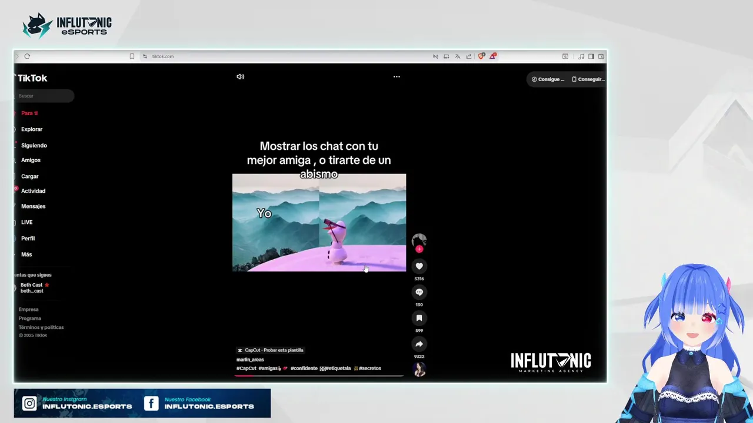
Task: Expand the Más menu
Action: click(26, 254)
